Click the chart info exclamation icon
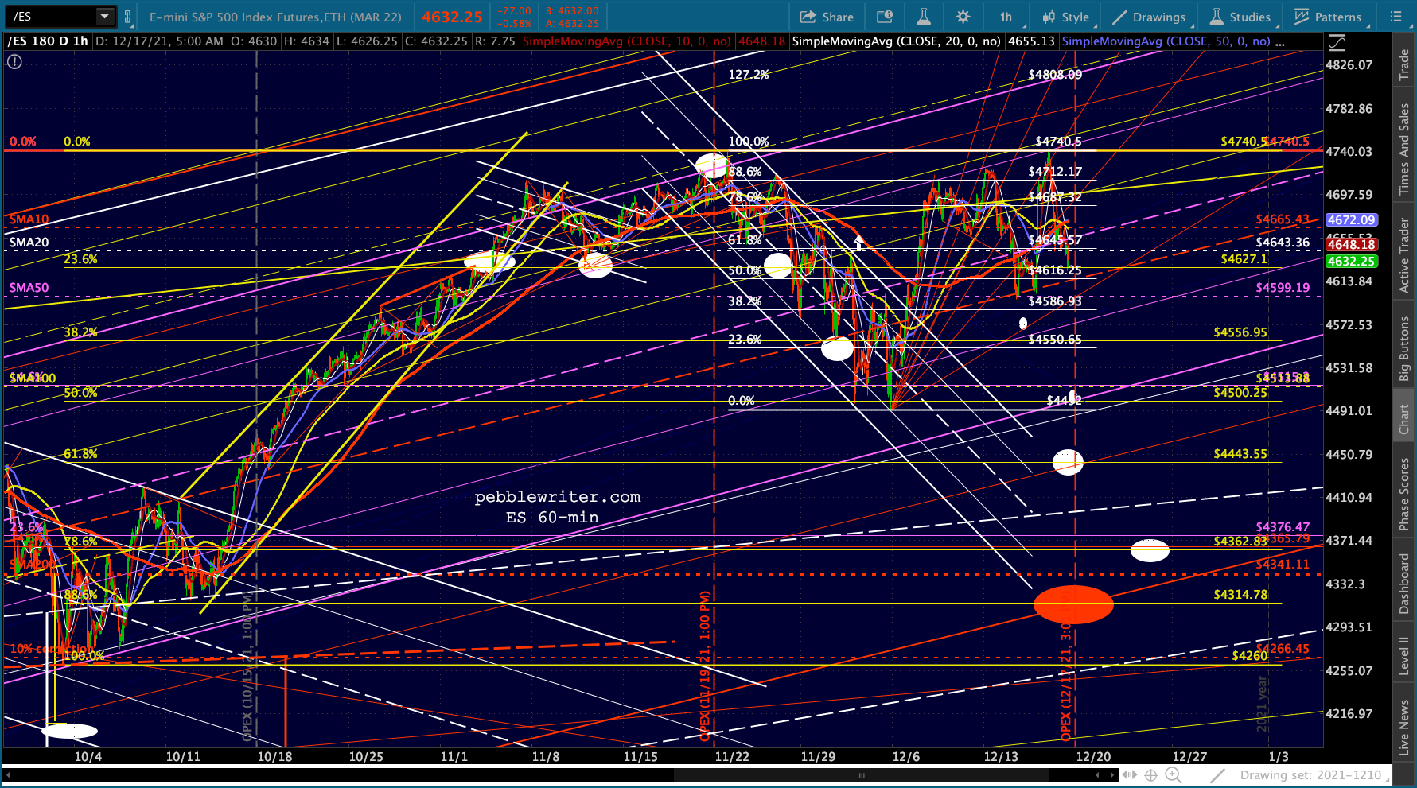The width and height of the screenshot is (1417, 788). point(14,61)
